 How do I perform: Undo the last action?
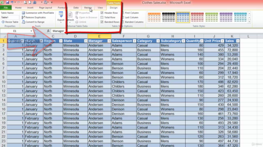(x=12, y=2)
